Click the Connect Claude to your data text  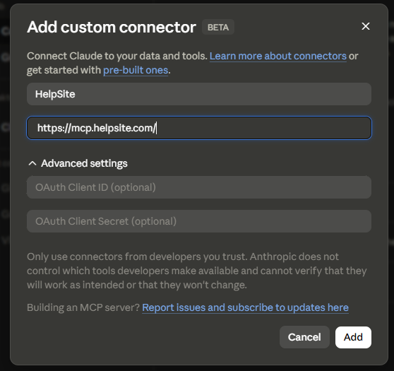[117, 56]
